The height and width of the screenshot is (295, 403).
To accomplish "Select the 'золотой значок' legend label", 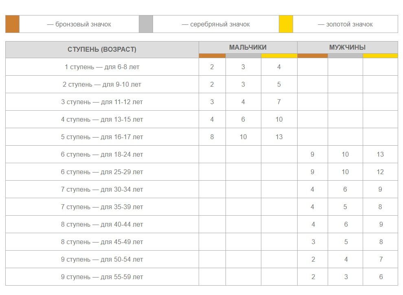I will click(x=346, y=24).
